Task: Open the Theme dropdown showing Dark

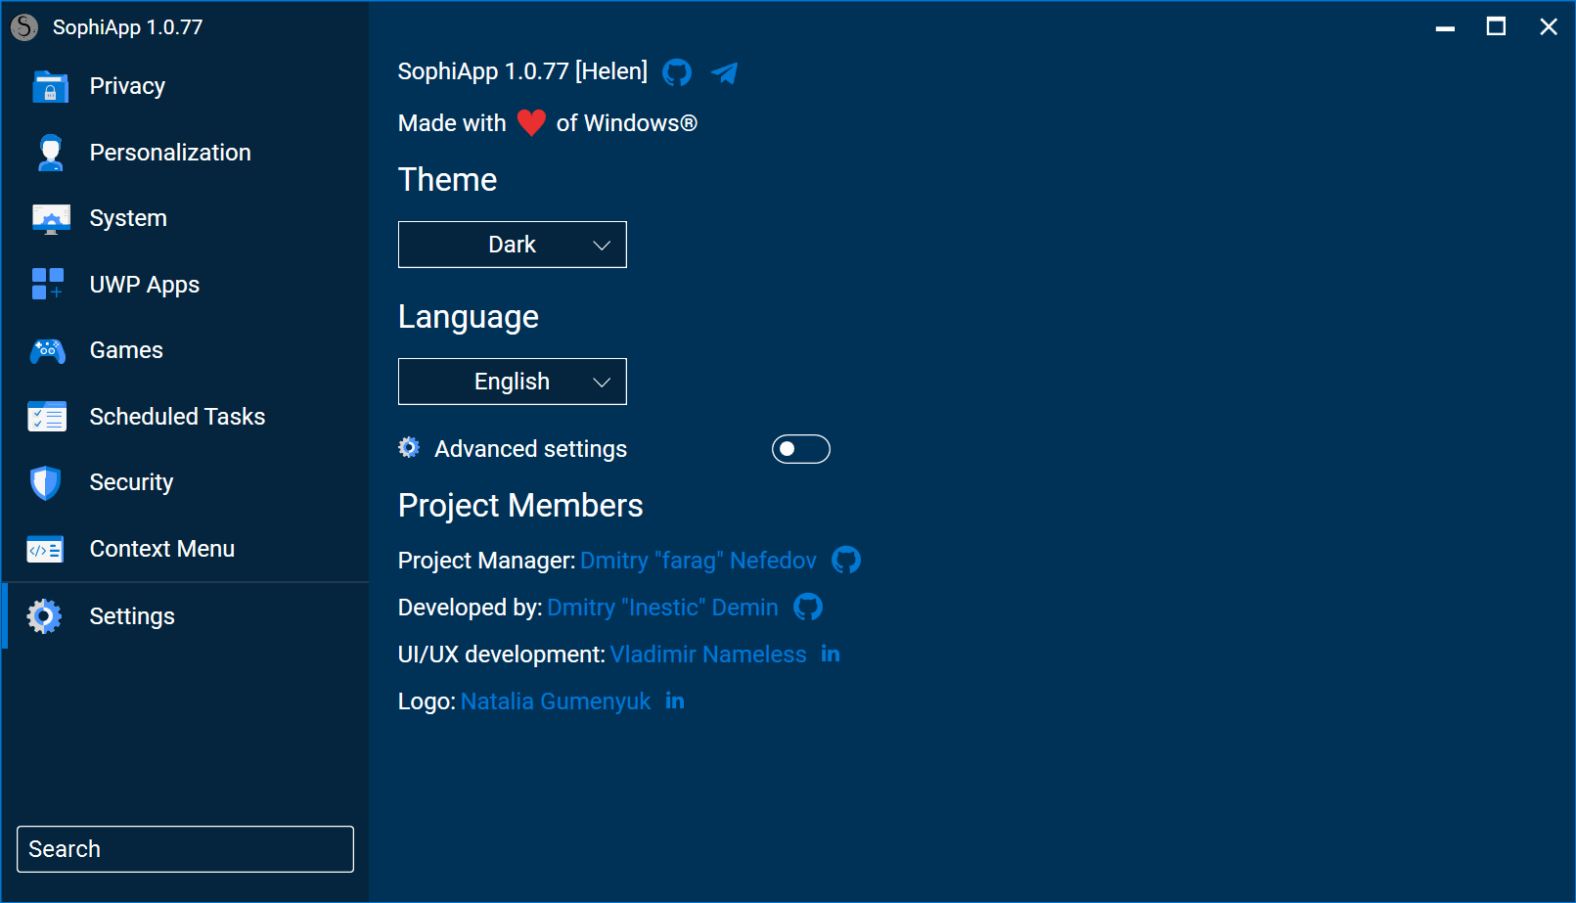Action: click(513, 245)
